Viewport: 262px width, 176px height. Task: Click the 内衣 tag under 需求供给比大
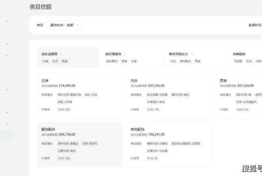[173, 61]
